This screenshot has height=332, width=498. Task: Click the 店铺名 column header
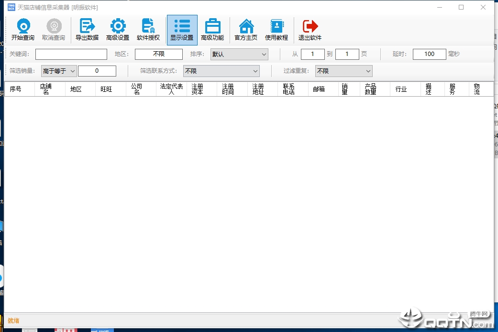[46, 89]
